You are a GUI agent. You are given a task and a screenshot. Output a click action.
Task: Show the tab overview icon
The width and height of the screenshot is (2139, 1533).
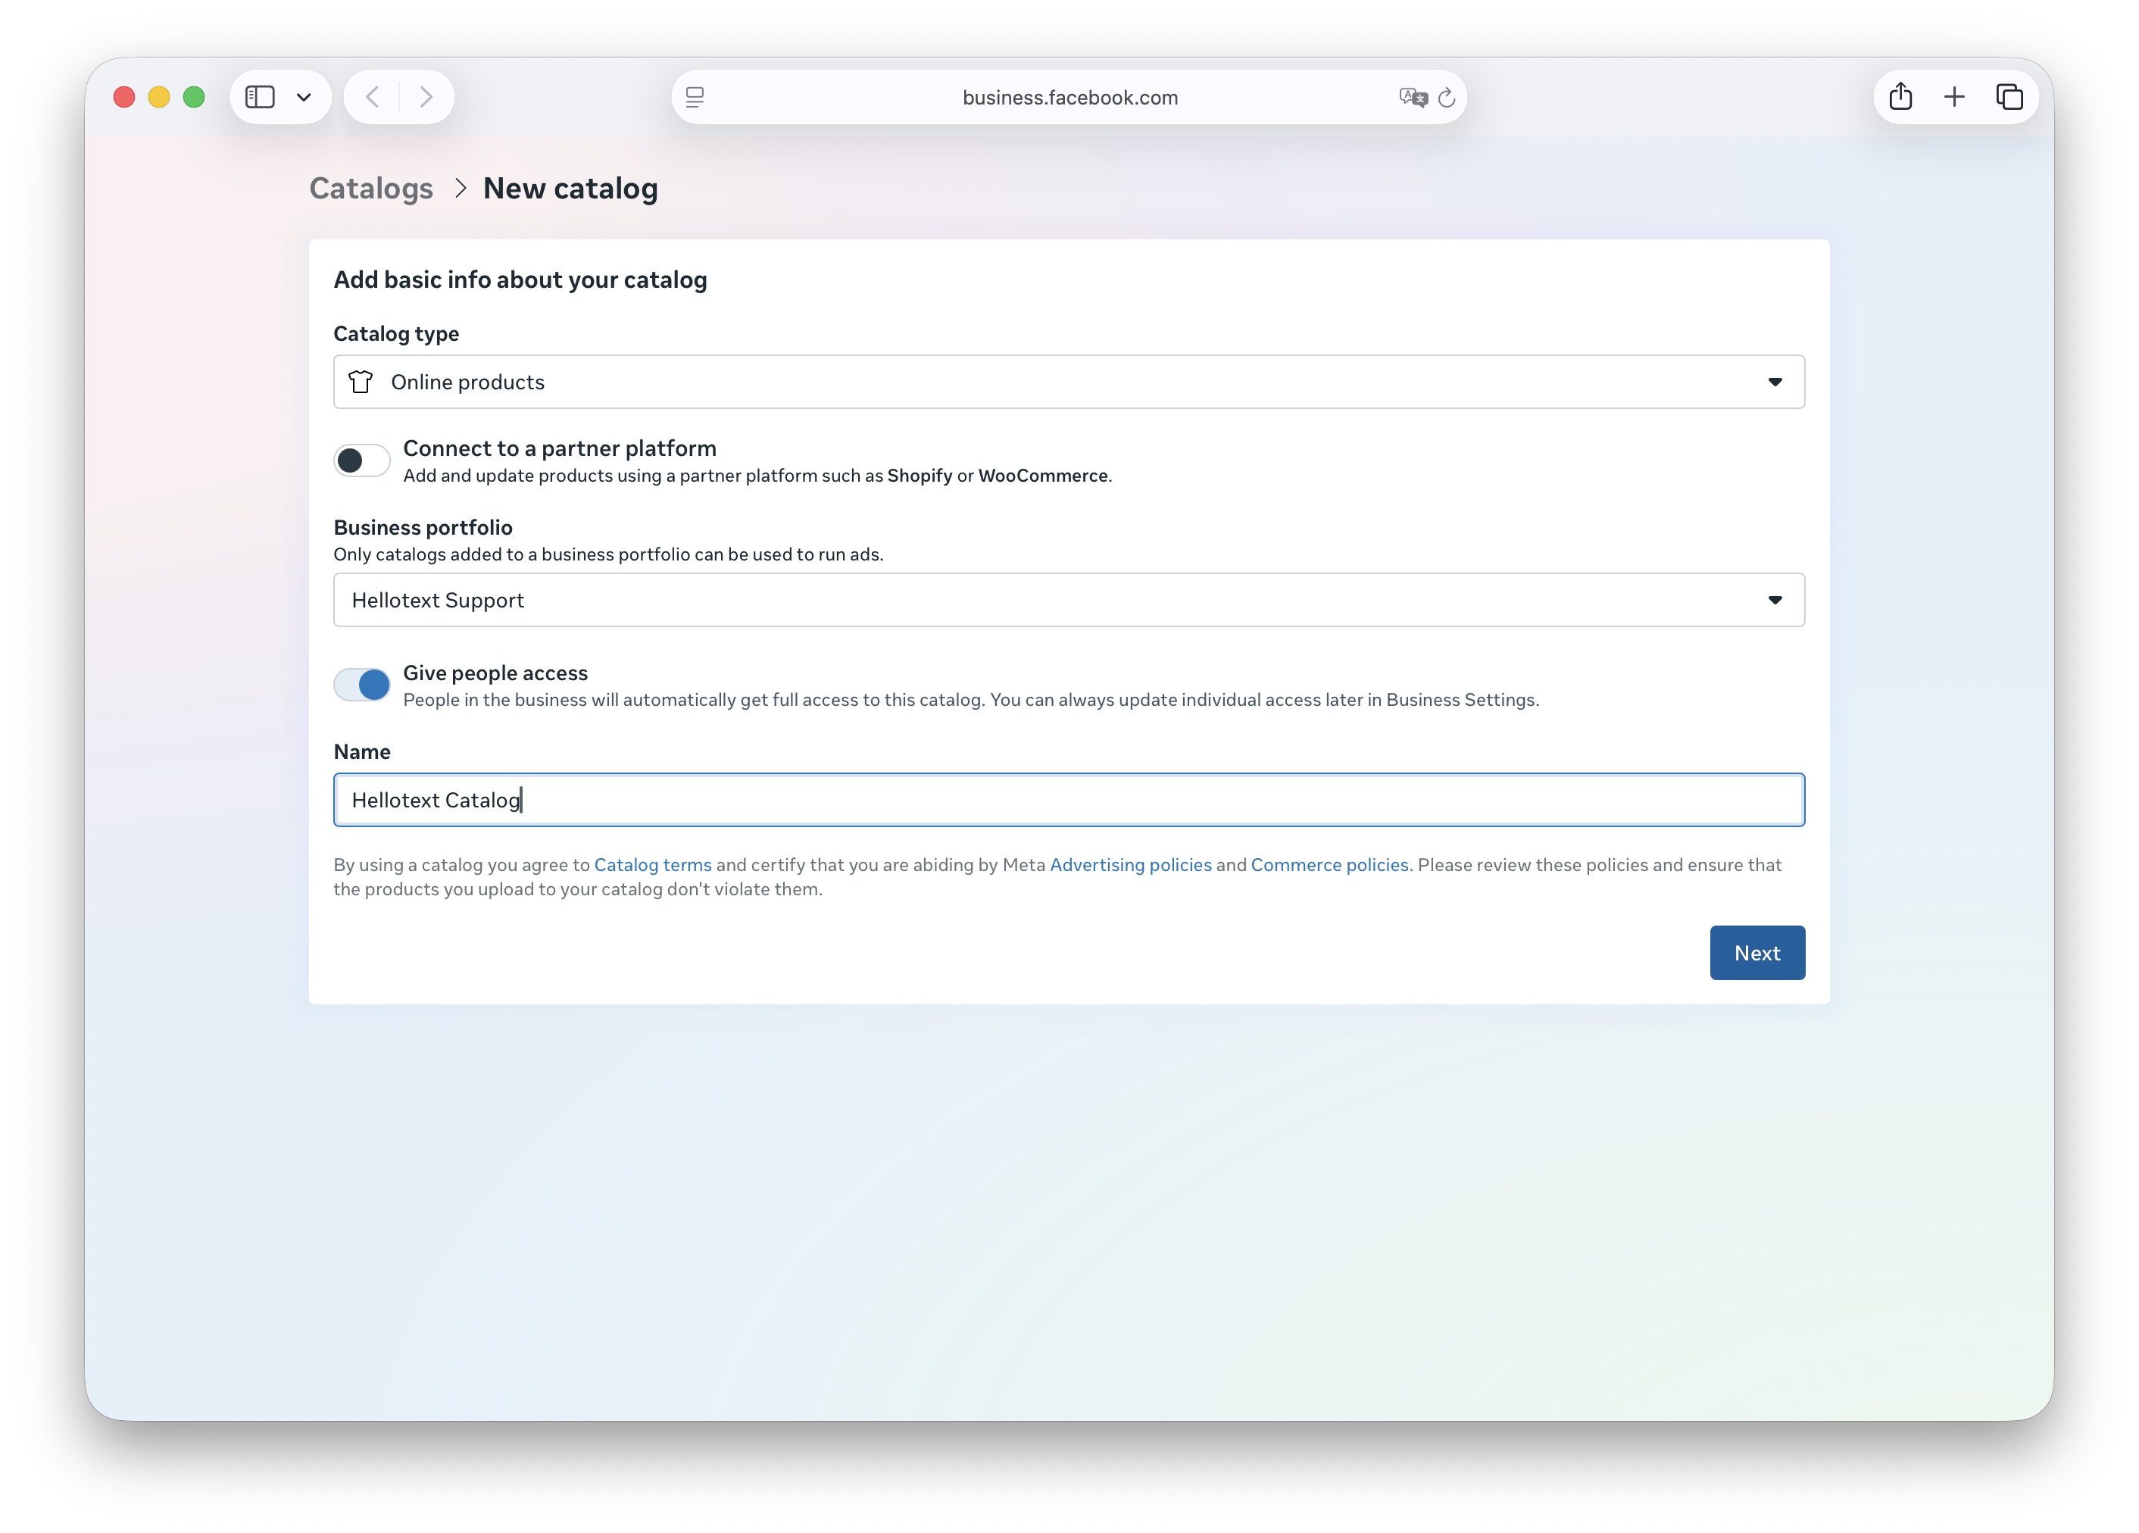2009,97
